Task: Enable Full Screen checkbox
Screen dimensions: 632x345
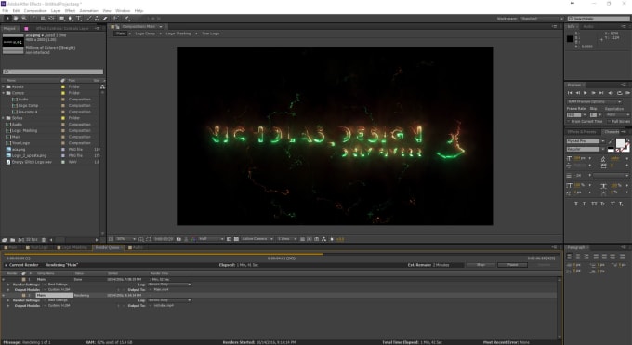Action: (x=609, y=122)
